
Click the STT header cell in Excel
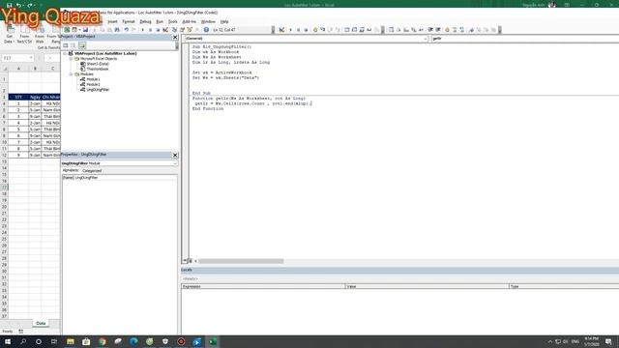(x=18, y=97)
